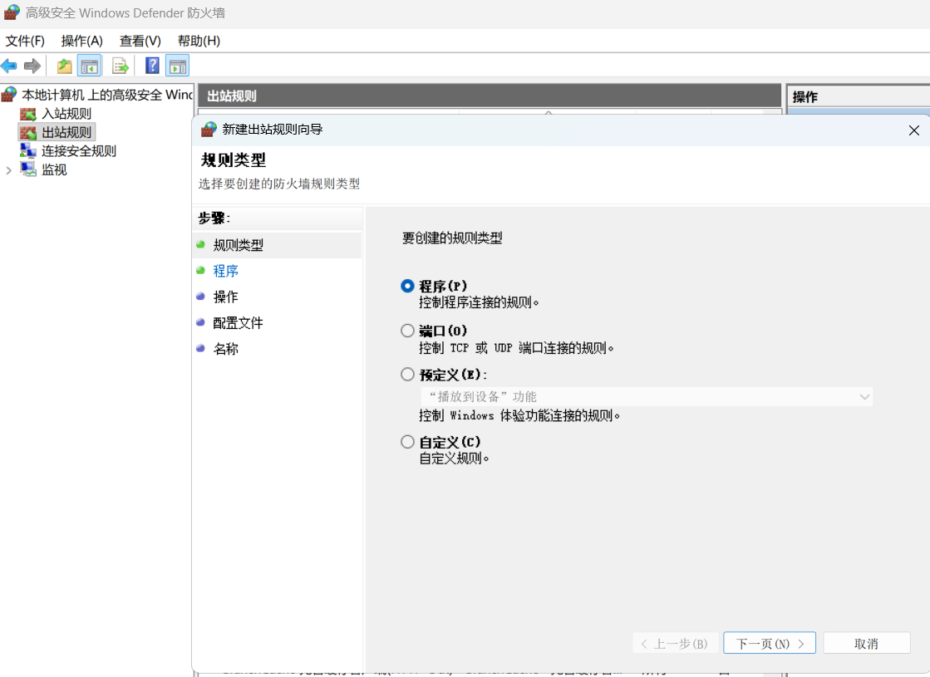Click the 监视 monitor icon in tree
The width and height of the screenshot is (930, 677).
click(x=28, y=169)
